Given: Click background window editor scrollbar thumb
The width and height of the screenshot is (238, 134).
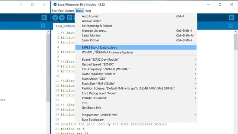Looking at the screenshot, I should (48, 68).
